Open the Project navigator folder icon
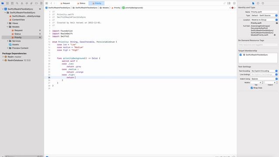This screenshot has width=279, height=157. [x=3, y=3]
